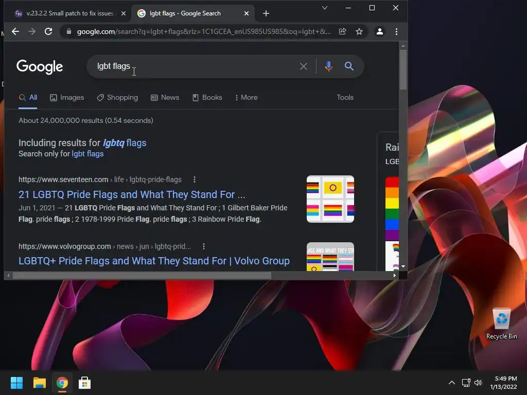Click the scroll down arrow of vertical scrollbar
The image size is (527, 395).
(x=403, y=266)
